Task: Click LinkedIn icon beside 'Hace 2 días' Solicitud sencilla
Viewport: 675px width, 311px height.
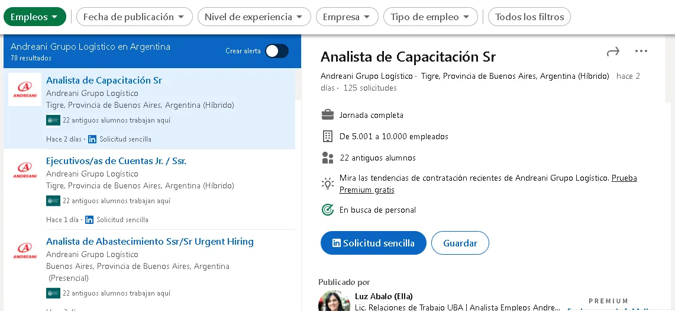Action: [x=92, y=139]
